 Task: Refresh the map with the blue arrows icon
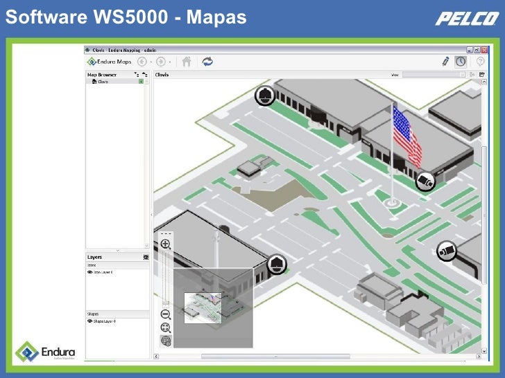click(x=207, y=62)
